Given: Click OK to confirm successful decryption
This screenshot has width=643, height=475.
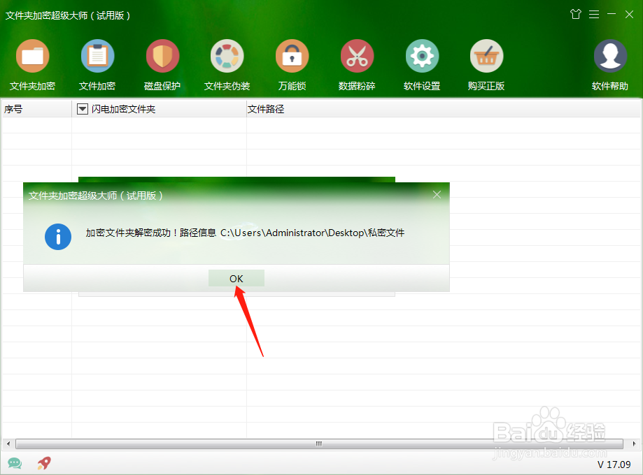Looking at the screenshot, I should (x=236, y=278).
